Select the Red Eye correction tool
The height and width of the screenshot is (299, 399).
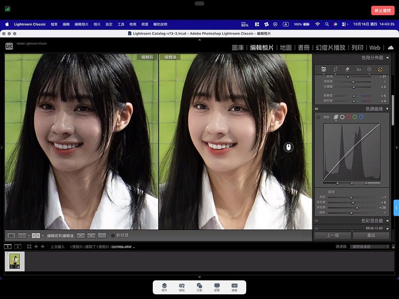(358, 69)
